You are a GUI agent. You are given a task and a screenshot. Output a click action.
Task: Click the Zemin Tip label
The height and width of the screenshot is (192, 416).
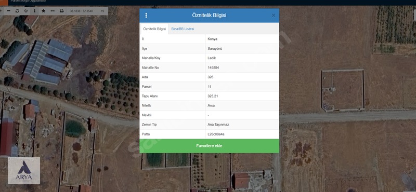(149, 125)
